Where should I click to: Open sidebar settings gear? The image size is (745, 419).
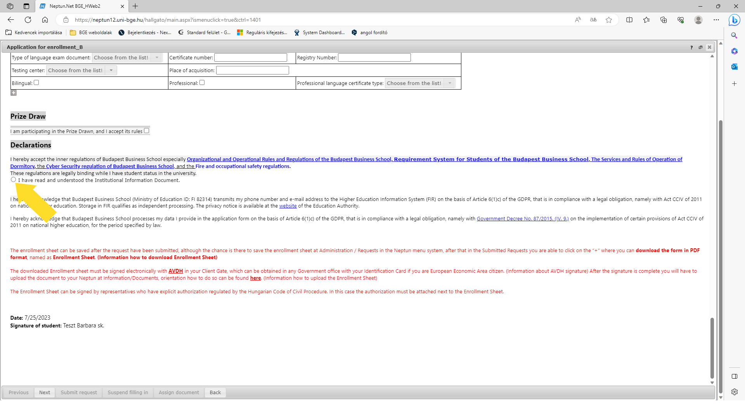734,392
